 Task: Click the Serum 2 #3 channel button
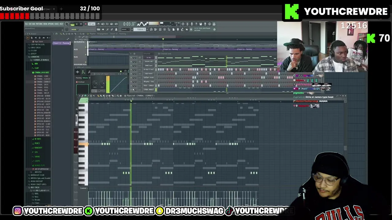coord(149,61)
